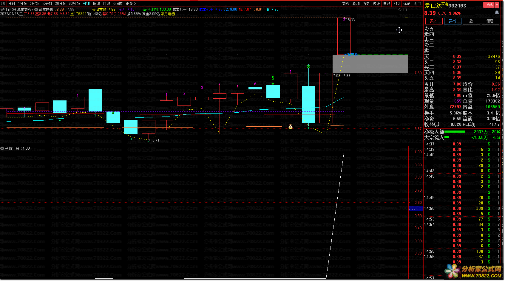Click the red 买入 buy button
The width and height of the screenshot is (505, 281).
pyautogui.click(x=434, y=21)
